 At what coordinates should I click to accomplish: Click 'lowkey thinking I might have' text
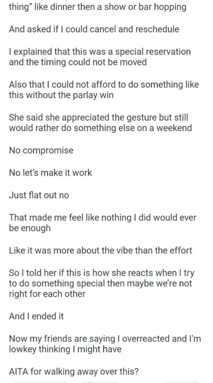tap(65, 349)
